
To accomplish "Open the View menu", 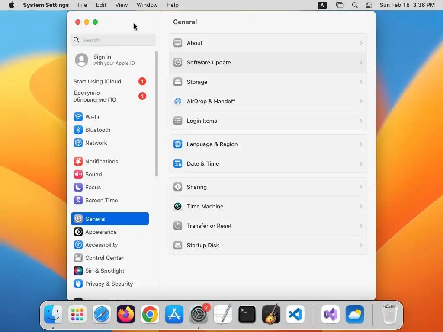I will click(121, 5).
